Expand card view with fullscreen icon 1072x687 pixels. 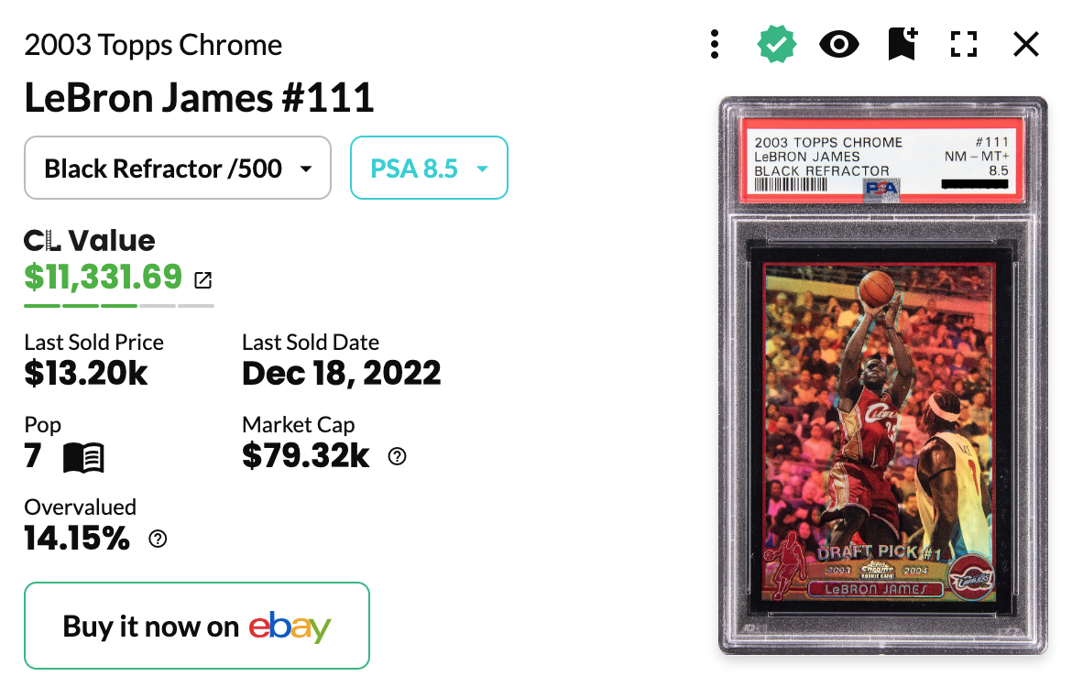tap(964, 45)
